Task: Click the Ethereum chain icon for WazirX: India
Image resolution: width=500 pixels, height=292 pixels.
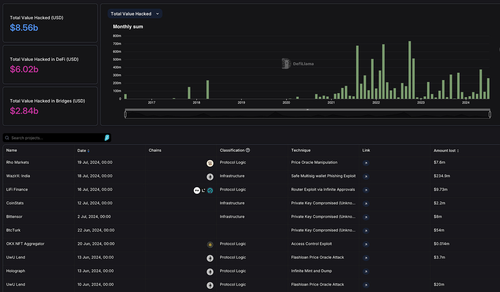Action: click(x=210, y=177)
